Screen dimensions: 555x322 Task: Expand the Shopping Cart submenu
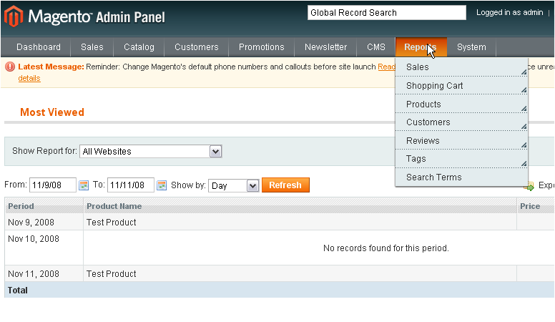coord(461,86)
